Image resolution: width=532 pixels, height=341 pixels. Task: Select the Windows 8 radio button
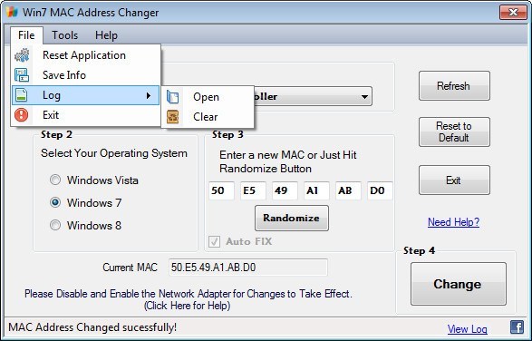[x=55, y=225]
